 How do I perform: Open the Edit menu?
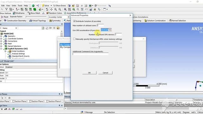pyautogui.click(x=3, y=6)
